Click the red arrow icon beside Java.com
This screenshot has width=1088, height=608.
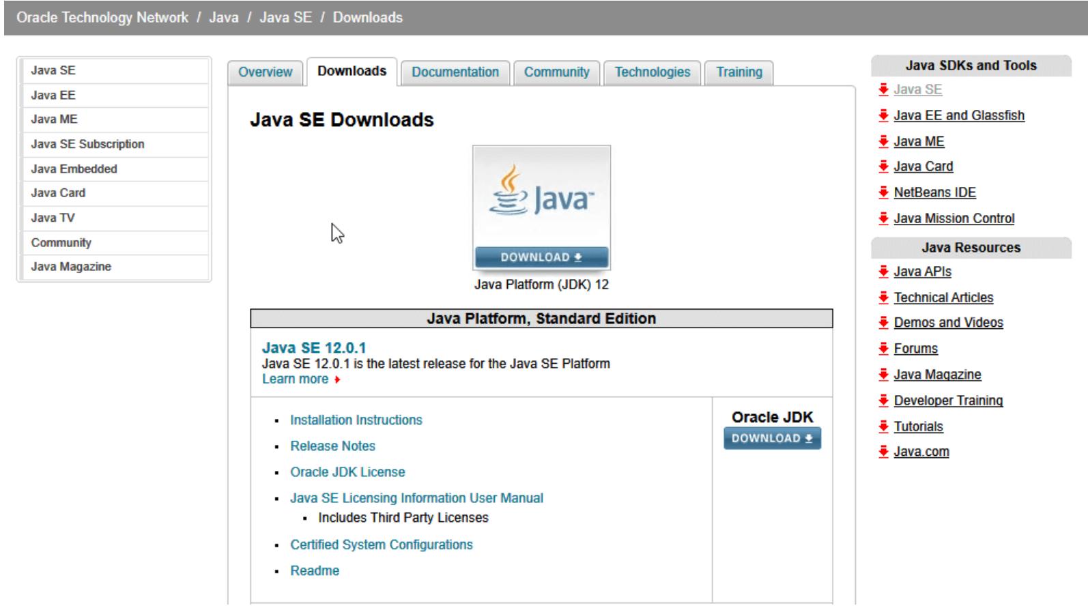884,451
